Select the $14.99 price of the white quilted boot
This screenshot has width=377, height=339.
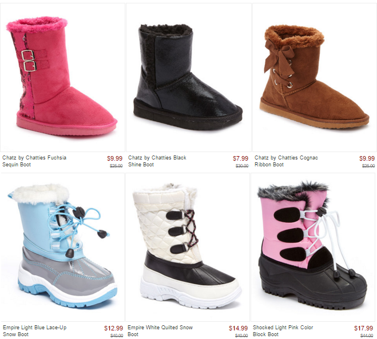coord(238,328)
